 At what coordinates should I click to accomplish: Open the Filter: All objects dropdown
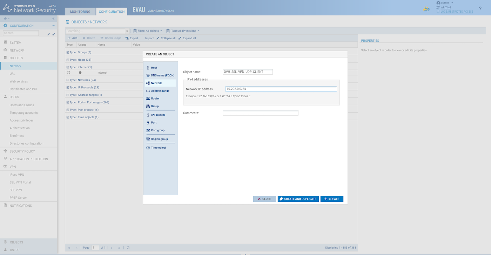click(x=148, y=31)
